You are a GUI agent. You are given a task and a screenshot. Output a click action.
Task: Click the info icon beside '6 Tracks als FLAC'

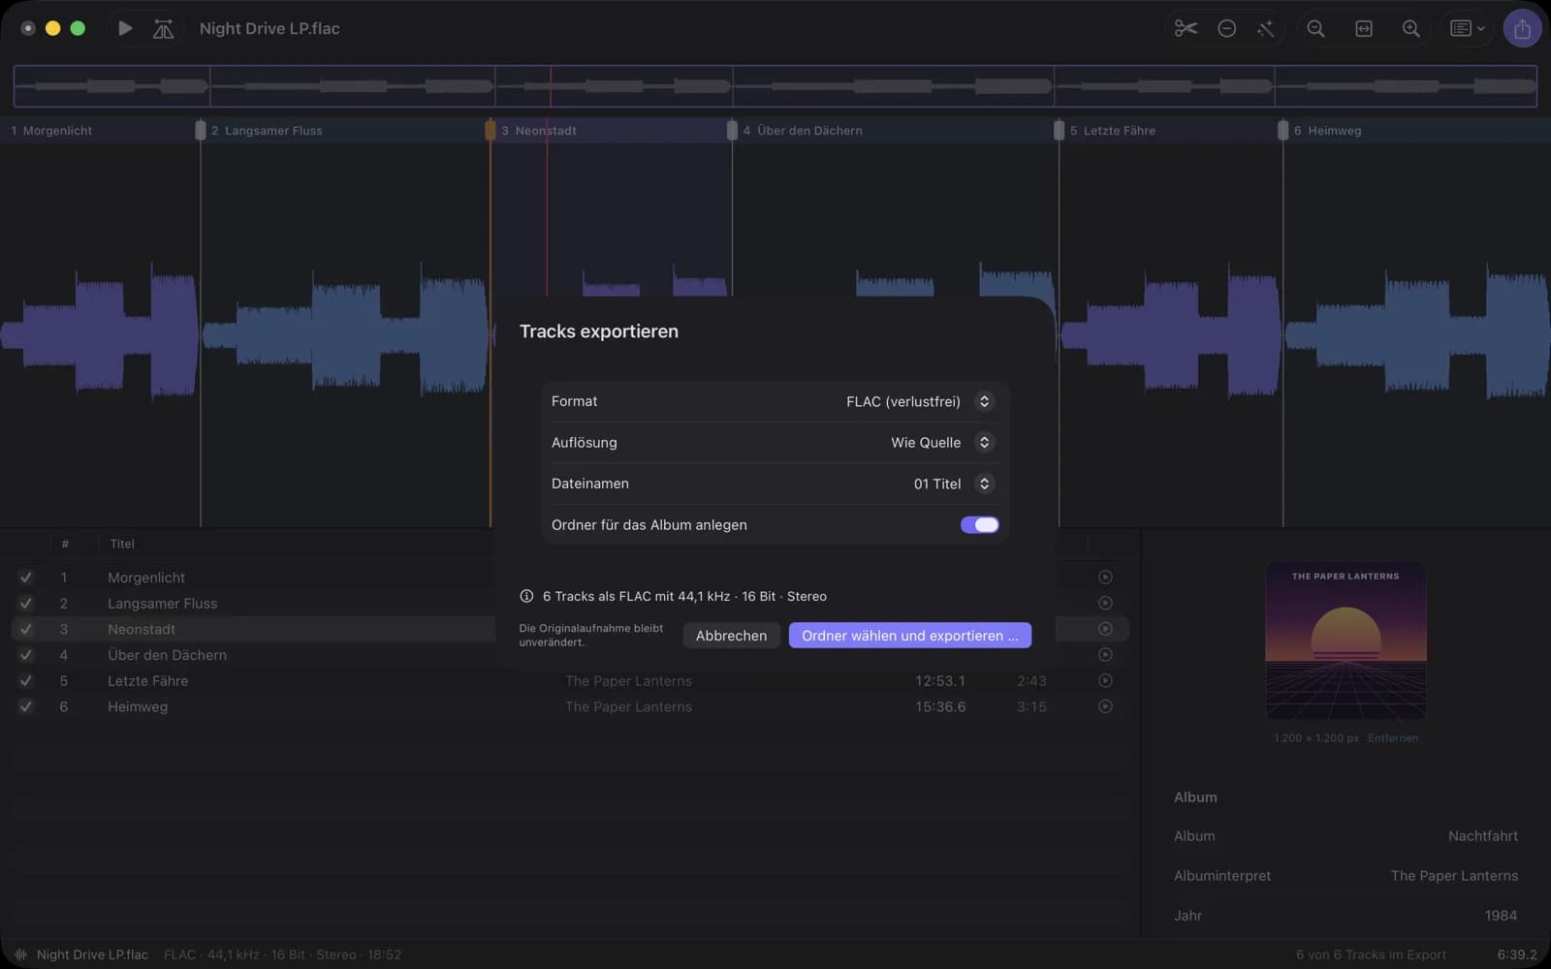[526, 596]
